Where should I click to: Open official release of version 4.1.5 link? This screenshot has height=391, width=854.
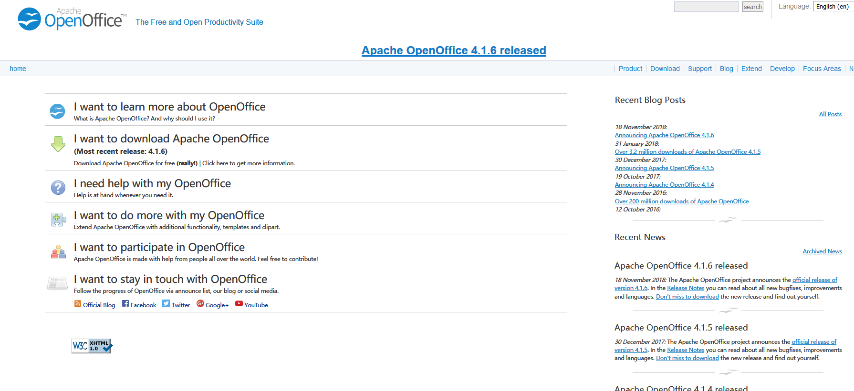tap(814, 342)
